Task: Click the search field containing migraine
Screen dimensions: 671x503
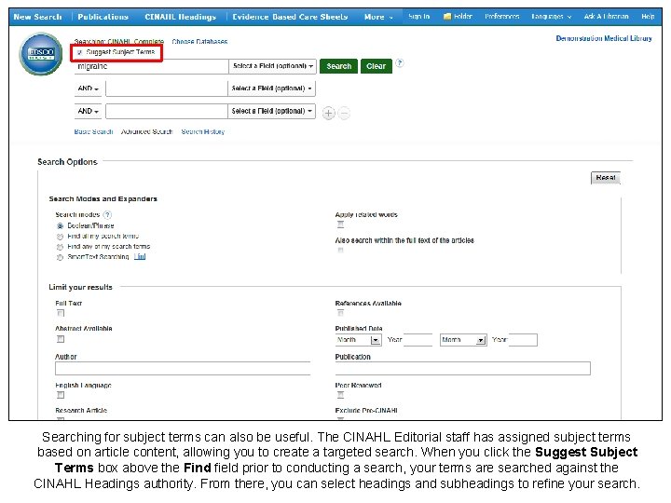Action: (x=152, y=66)
